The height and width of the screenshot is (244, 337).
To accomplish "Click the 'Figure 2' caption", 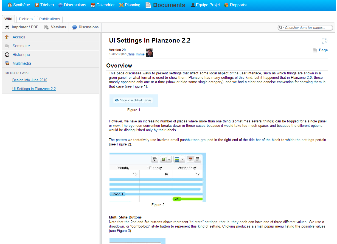I will coord(158,205).
